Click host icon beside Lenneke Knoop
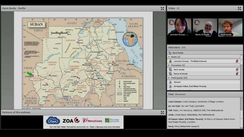 pos(170,61)
